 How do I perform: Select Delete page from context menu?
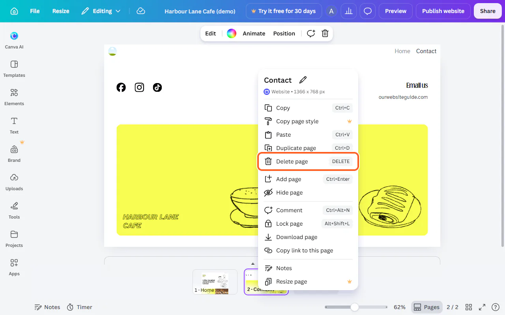click(x=308, y=161)
